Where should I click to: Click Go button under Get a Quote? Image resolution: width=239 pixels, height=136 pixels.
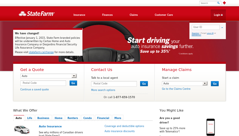[x=73, y=83]
